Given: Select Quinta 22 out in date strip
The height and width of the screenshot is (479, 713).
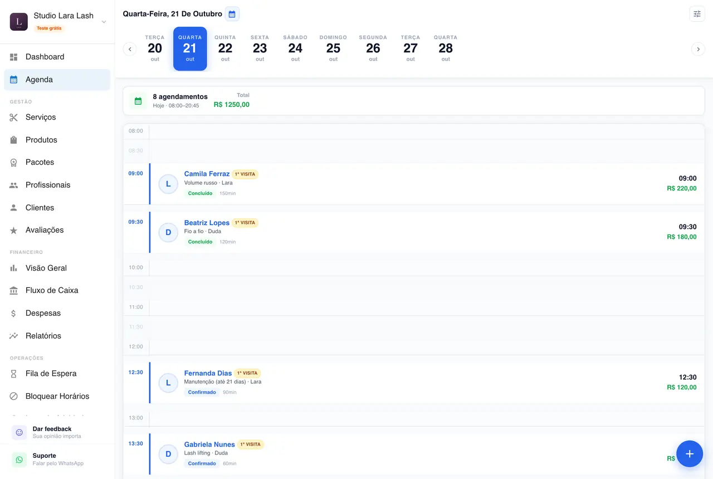Looking at the screenshot, I should 225,48.
